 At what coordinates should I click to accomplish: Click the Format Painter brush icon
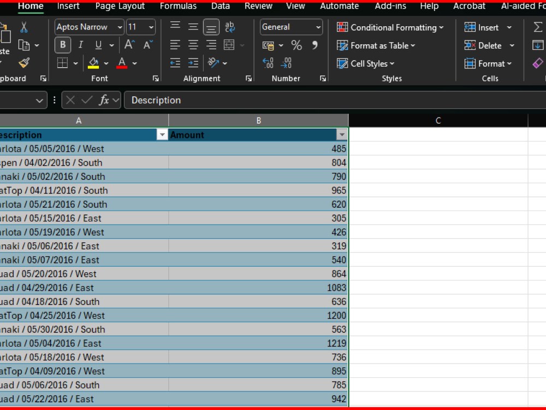(24, 63)
